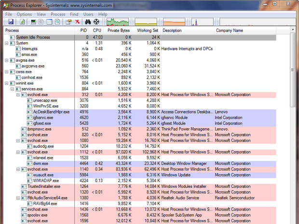299x224 pixels.
Task: Click the icon beside avgcsrva.exe
Action: coord(18,66)
